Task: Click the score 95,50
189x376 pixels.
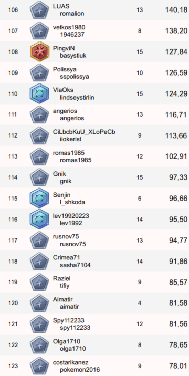Action: (178, 219)
